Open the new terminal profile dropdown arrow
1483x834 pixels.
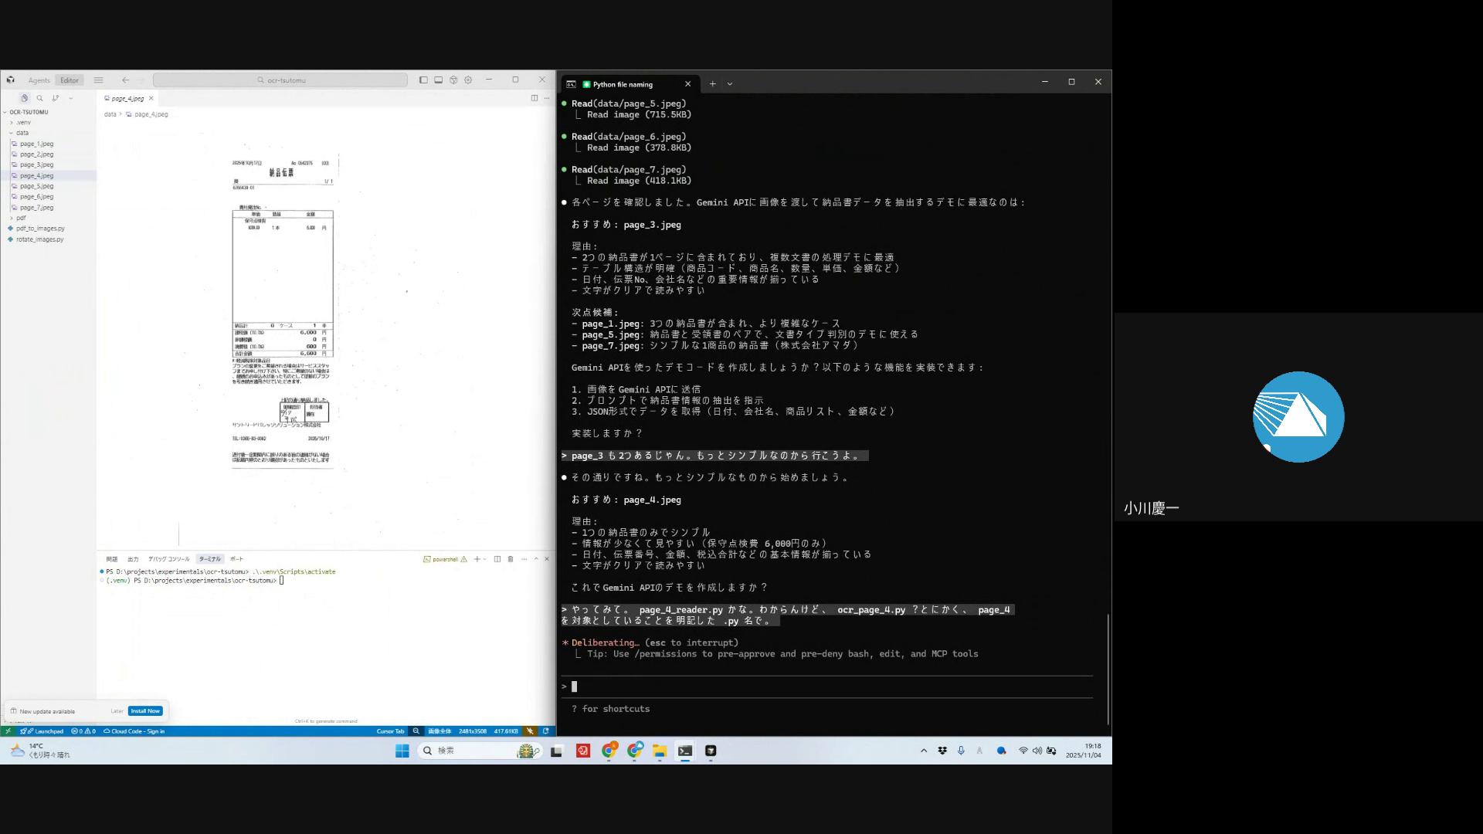(x=485, y=559)
